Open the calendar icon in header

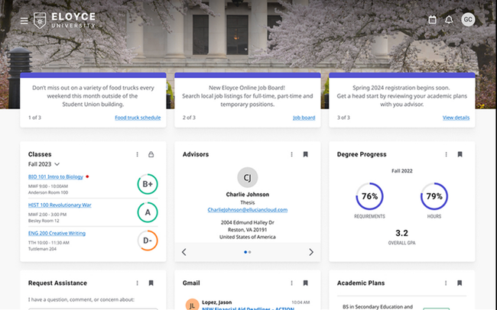pyautogui.click(x=432, y=20)
